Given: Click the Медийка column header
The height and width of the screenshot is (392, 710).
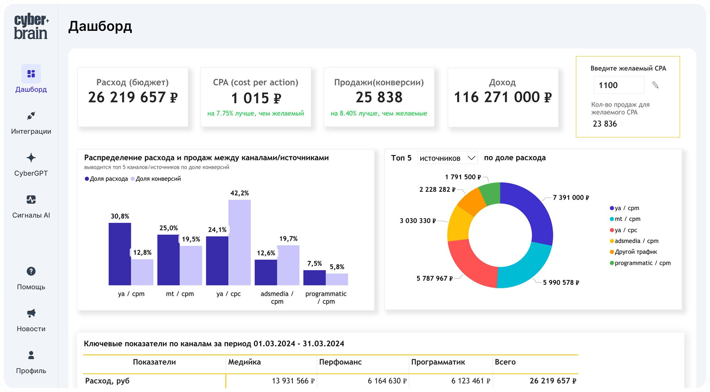Looking at the screenshot, I should point(244,362).
